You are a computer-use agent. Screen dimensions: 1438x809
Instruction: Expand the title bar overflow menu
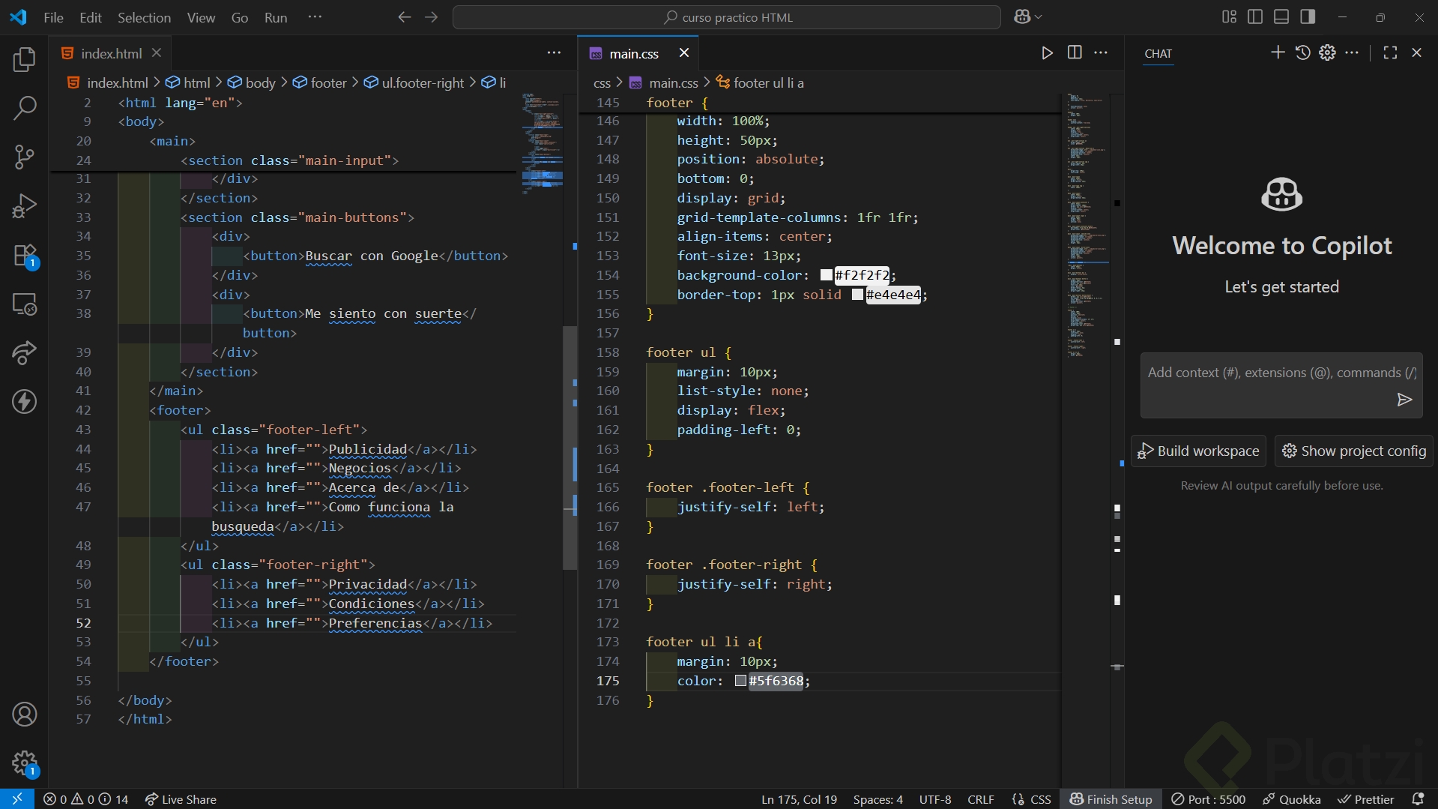(315, 16)
